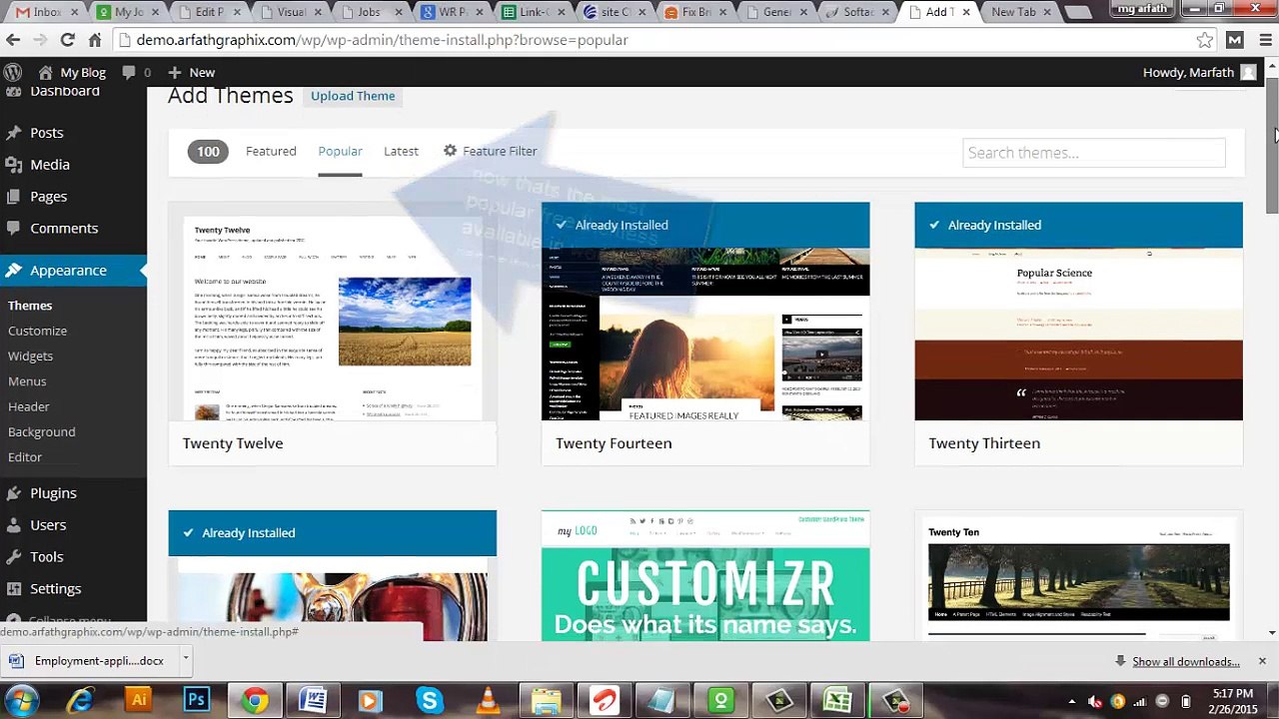Open Widgets submenu item
This screenshot has width=1279, height=719.
(x=30, y=356)
